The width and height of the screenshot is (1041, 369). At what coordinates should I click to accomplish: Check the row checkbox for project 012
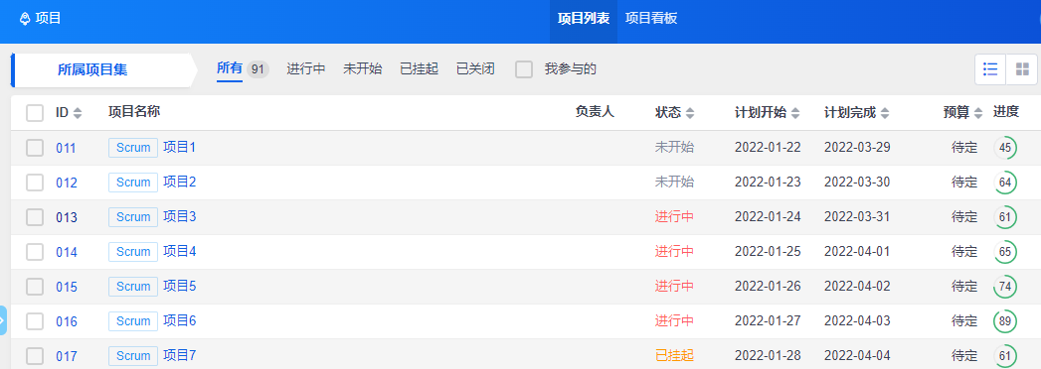click(35, 183)
